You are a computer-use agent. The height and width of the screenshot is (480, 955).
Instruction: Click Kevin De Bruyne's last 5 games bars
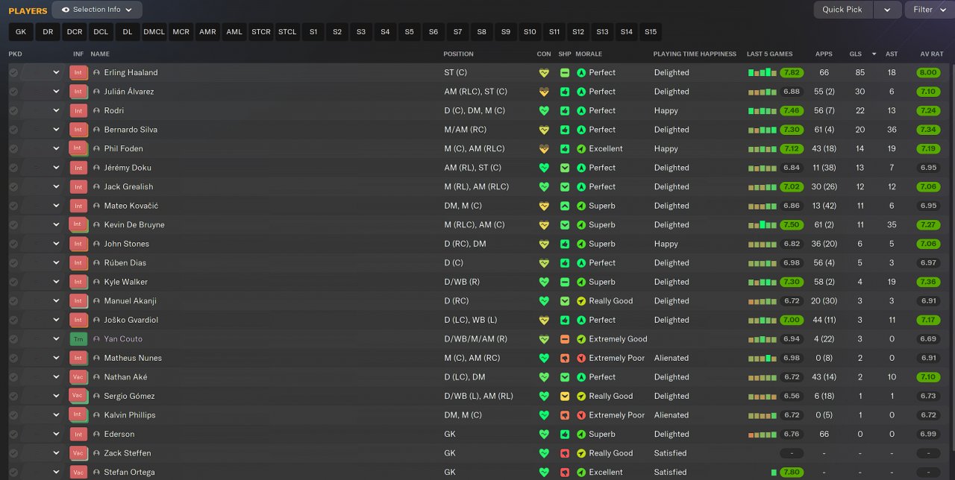(763, 225)
